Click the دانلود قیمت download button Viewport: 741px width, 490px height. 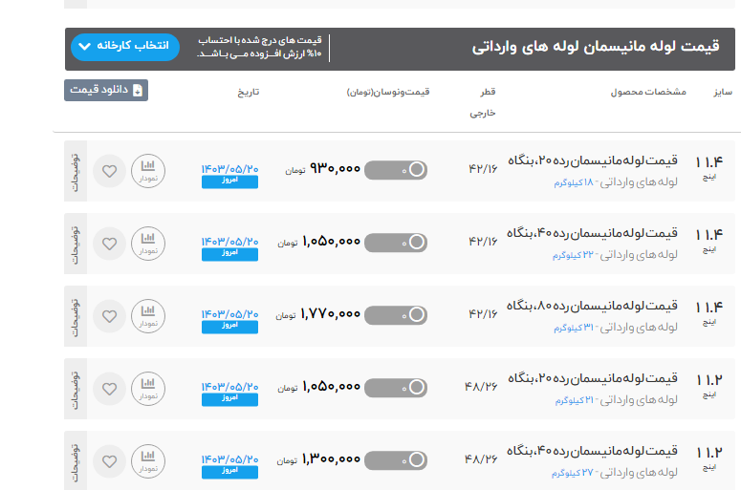[x=106, y=90]
